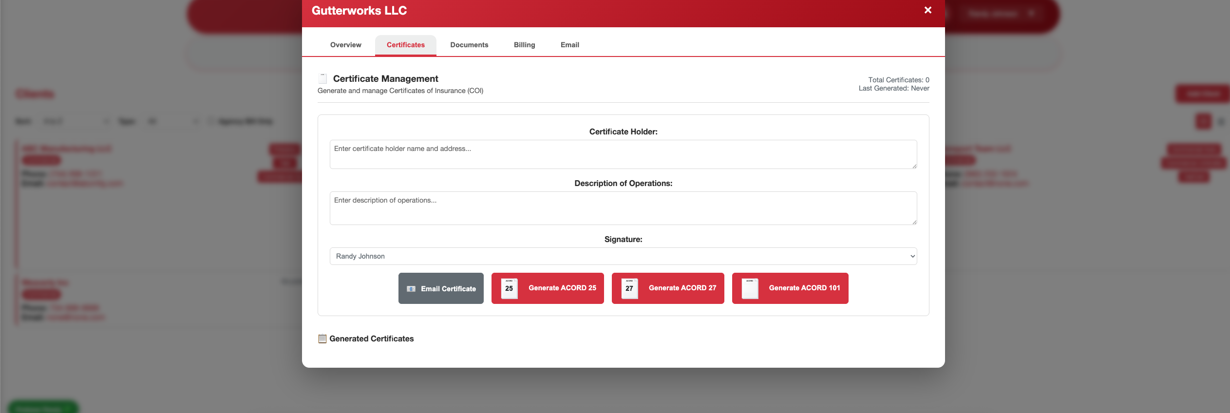Select the Certificates tab
Screen dimensions: 1230x413
(405, 45)
